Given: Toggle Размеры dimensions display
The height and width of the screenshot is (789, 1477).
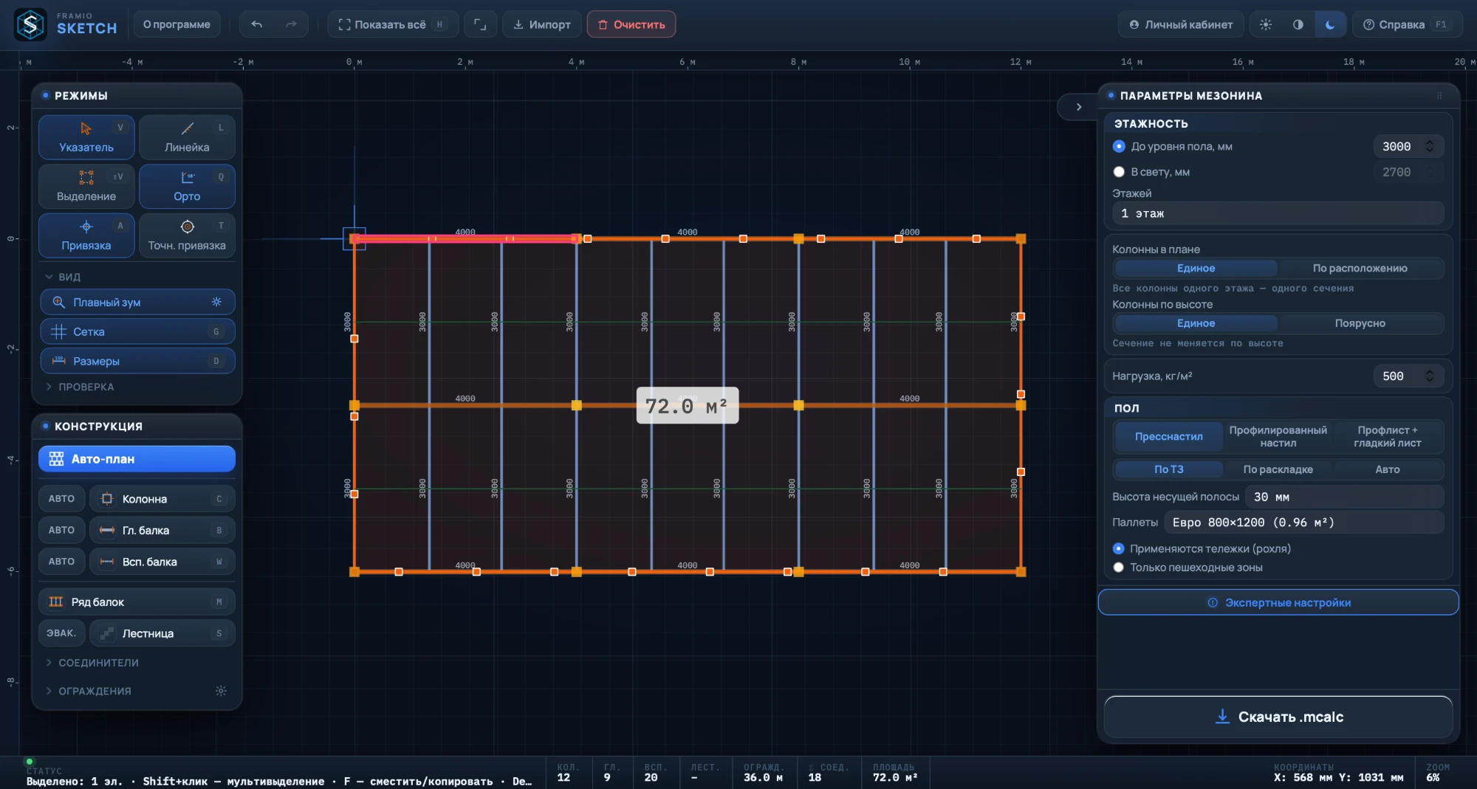Looking at the screenshot, I should (x=137, y=361).
